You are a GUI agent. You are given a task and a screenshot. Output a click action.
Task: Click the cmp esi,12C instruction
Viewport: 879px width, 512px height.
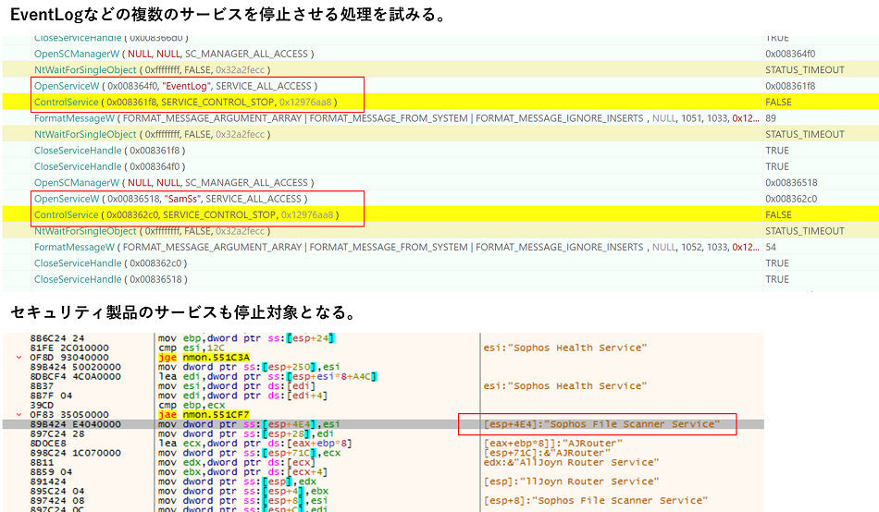(191, 348)
